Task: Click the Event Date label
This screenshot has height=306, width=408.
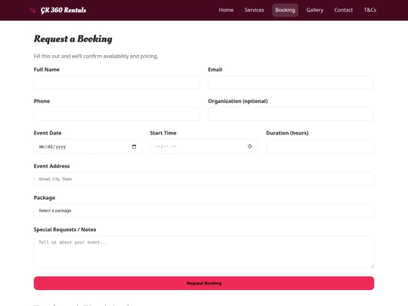Action: 48,133
